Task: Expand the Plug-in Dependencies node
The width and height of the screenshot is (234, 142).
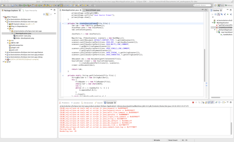Action: coord(8,26)
